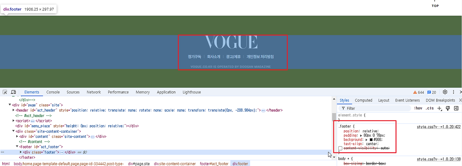Click the messages count 20 icon

point(432,92)
